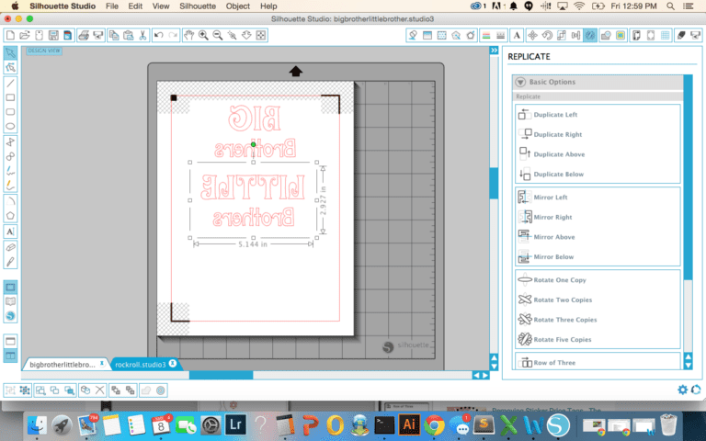
Task: Open Line Color panel icon
Action: [485, 35]
